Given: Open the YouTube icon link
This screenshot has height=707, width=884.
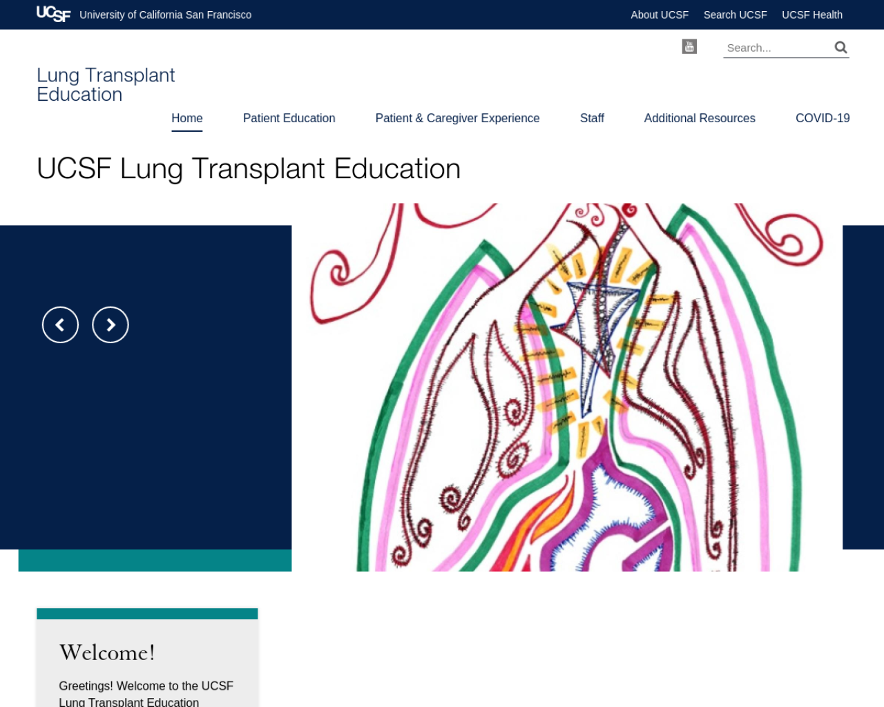Looking at the screenshot, I should point(689,46).
